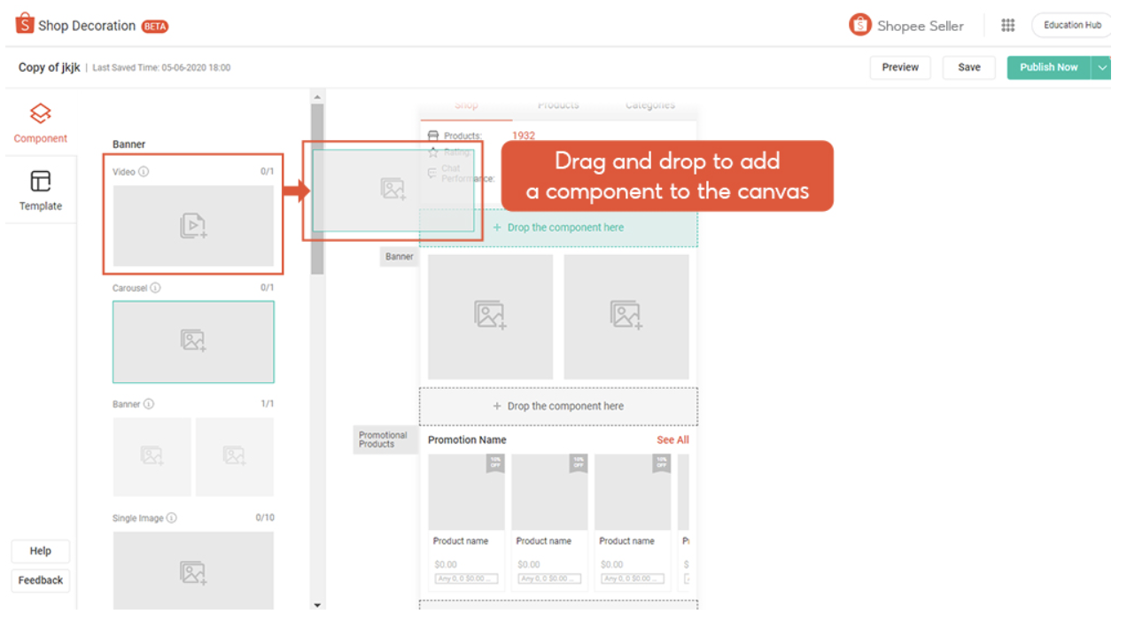Click the 10% OFF badge on third product
Image resolution: width=1127 pixels, height=622 pixels.
tap(661, 463)
